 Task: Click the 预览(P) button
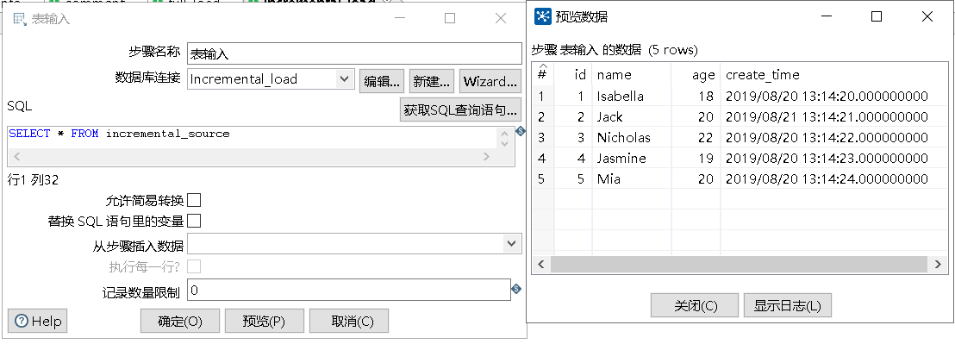pos(265,321)
